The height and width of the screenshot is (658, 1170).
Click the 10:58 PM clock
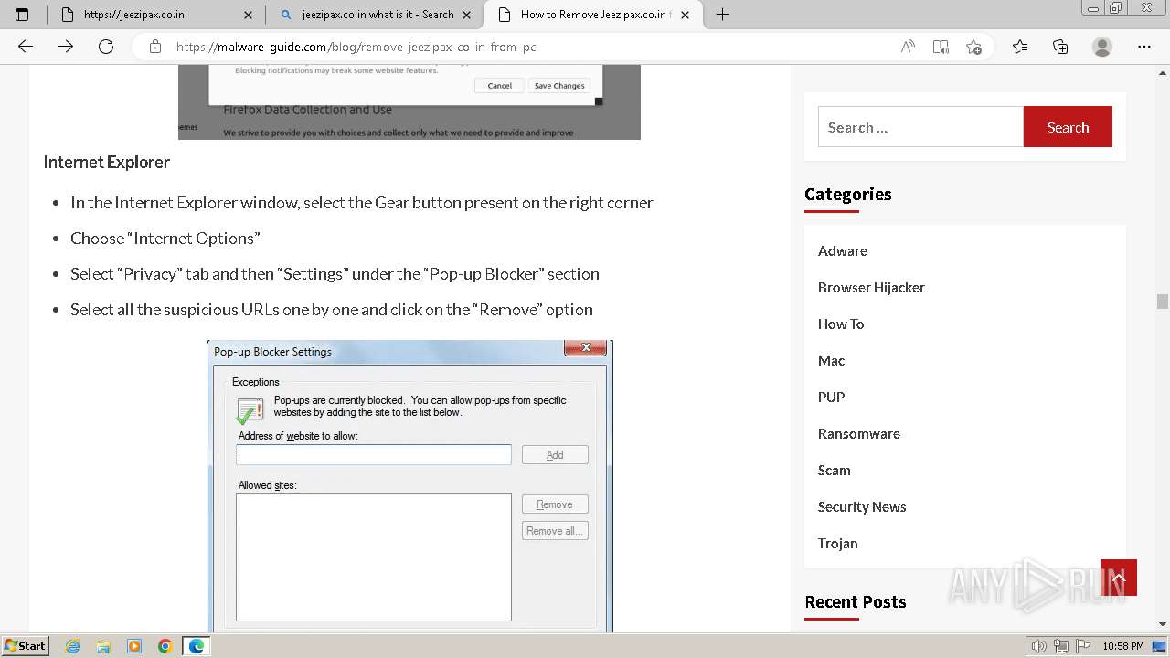point(1123,646)
